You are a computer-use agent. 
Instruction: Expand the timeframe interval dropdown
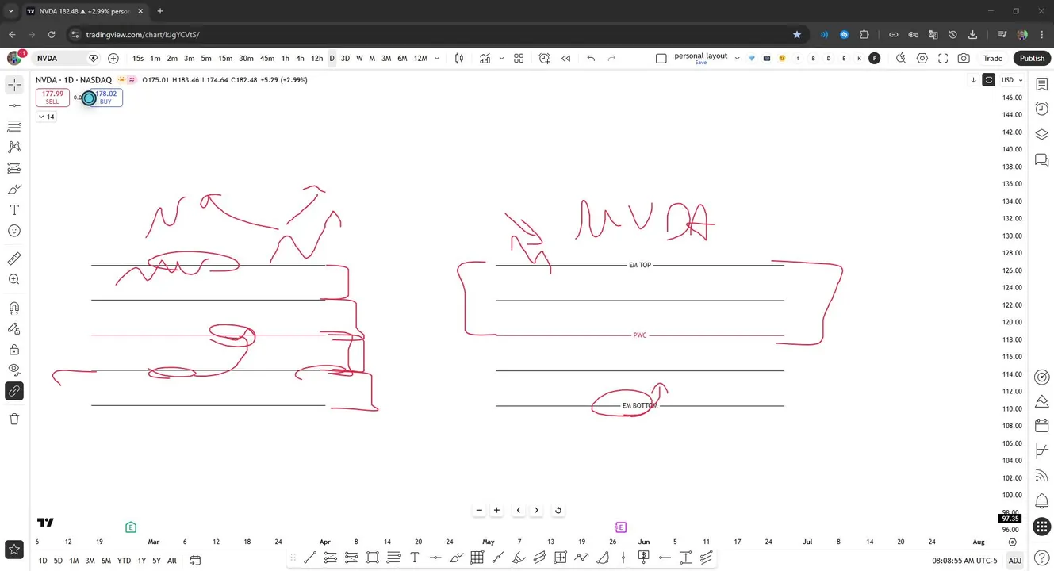pos(437,59)
